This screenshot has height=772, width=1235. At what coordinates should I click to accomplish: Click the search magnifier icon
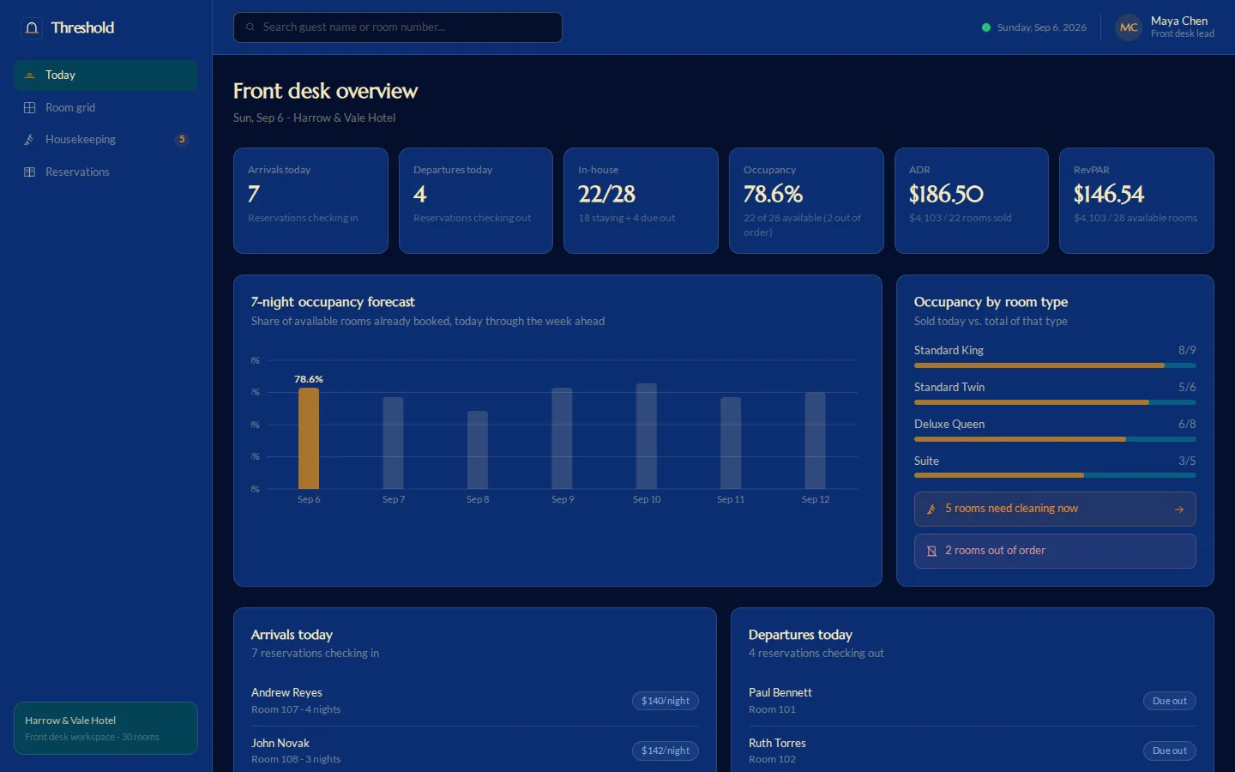250,27
